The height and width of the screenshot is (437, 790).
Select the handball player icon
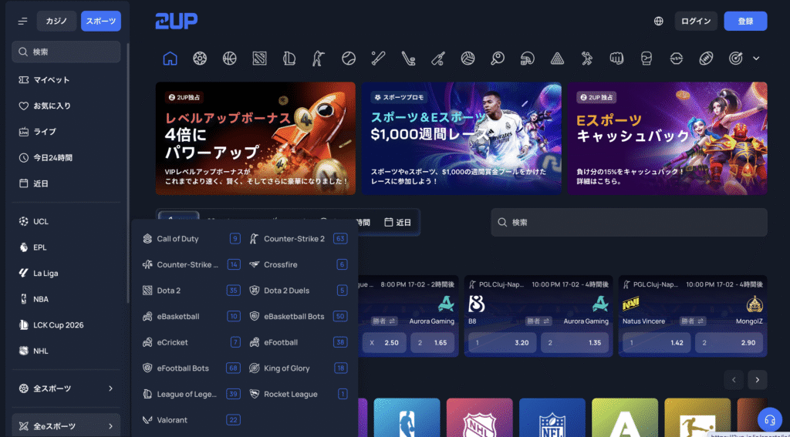586,59
